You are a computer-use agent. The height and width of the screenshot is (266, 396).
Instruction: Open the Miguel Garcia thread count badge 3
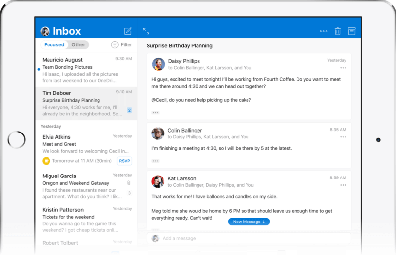click(x=129, y=193)
